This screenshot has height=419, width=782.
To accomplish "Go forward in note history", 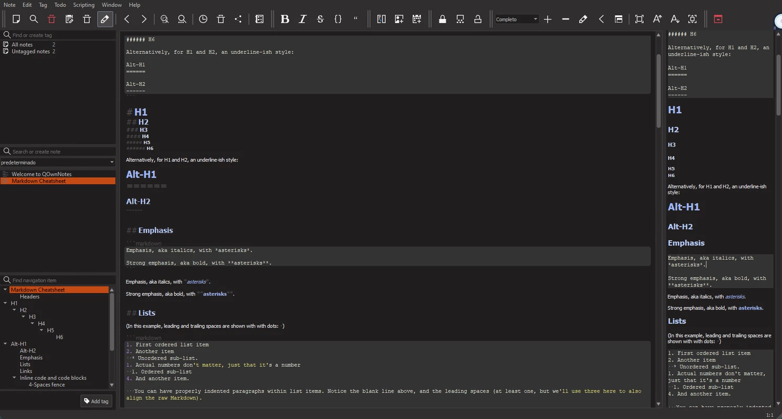I will [144, 19].
